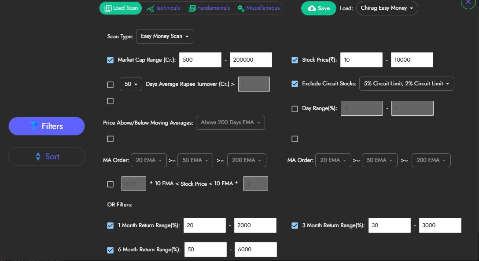Uncheck the Market Cap Range checkbox
The width and height of the screenshot is (479, 261).
[110, 60]
